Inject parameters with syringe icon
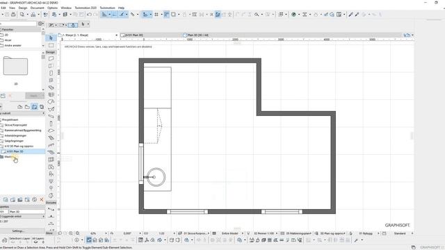Viewport: 445px width, 250px height. [357, 14]
